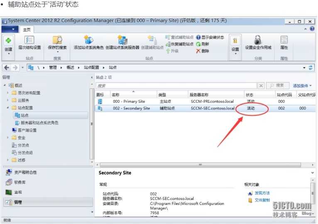
Task: Click 显示安装状态 (show install status) command
Action: click(210, 37)
